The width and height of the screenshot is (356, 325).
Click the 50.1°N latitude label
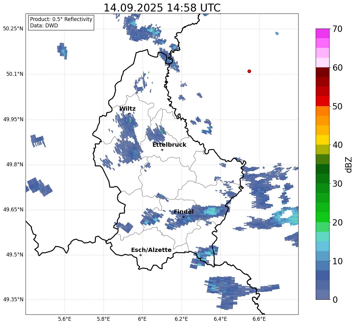pyautogui.click(x=15, y=74)
